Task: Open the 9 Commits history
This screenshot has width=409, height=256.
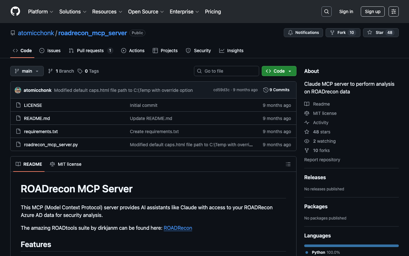Action: click(276, 90)
